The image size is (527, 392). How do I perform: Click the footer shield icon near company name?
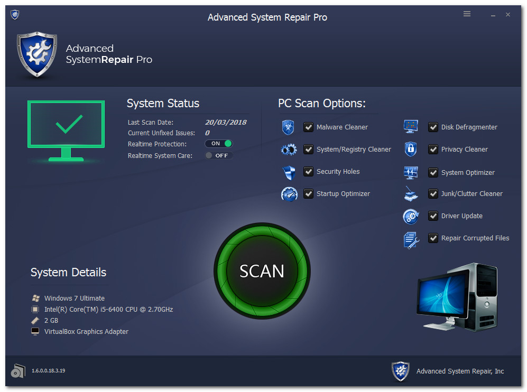(x=400, y=371)
